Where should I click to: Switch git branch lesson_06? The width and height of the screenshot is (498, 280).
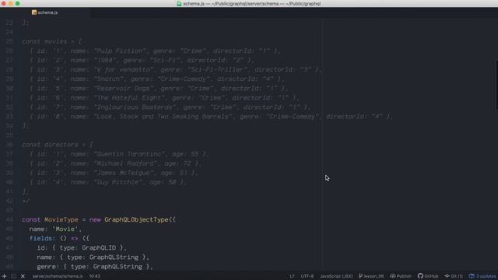pyautogui.click(x=371, y=276)
